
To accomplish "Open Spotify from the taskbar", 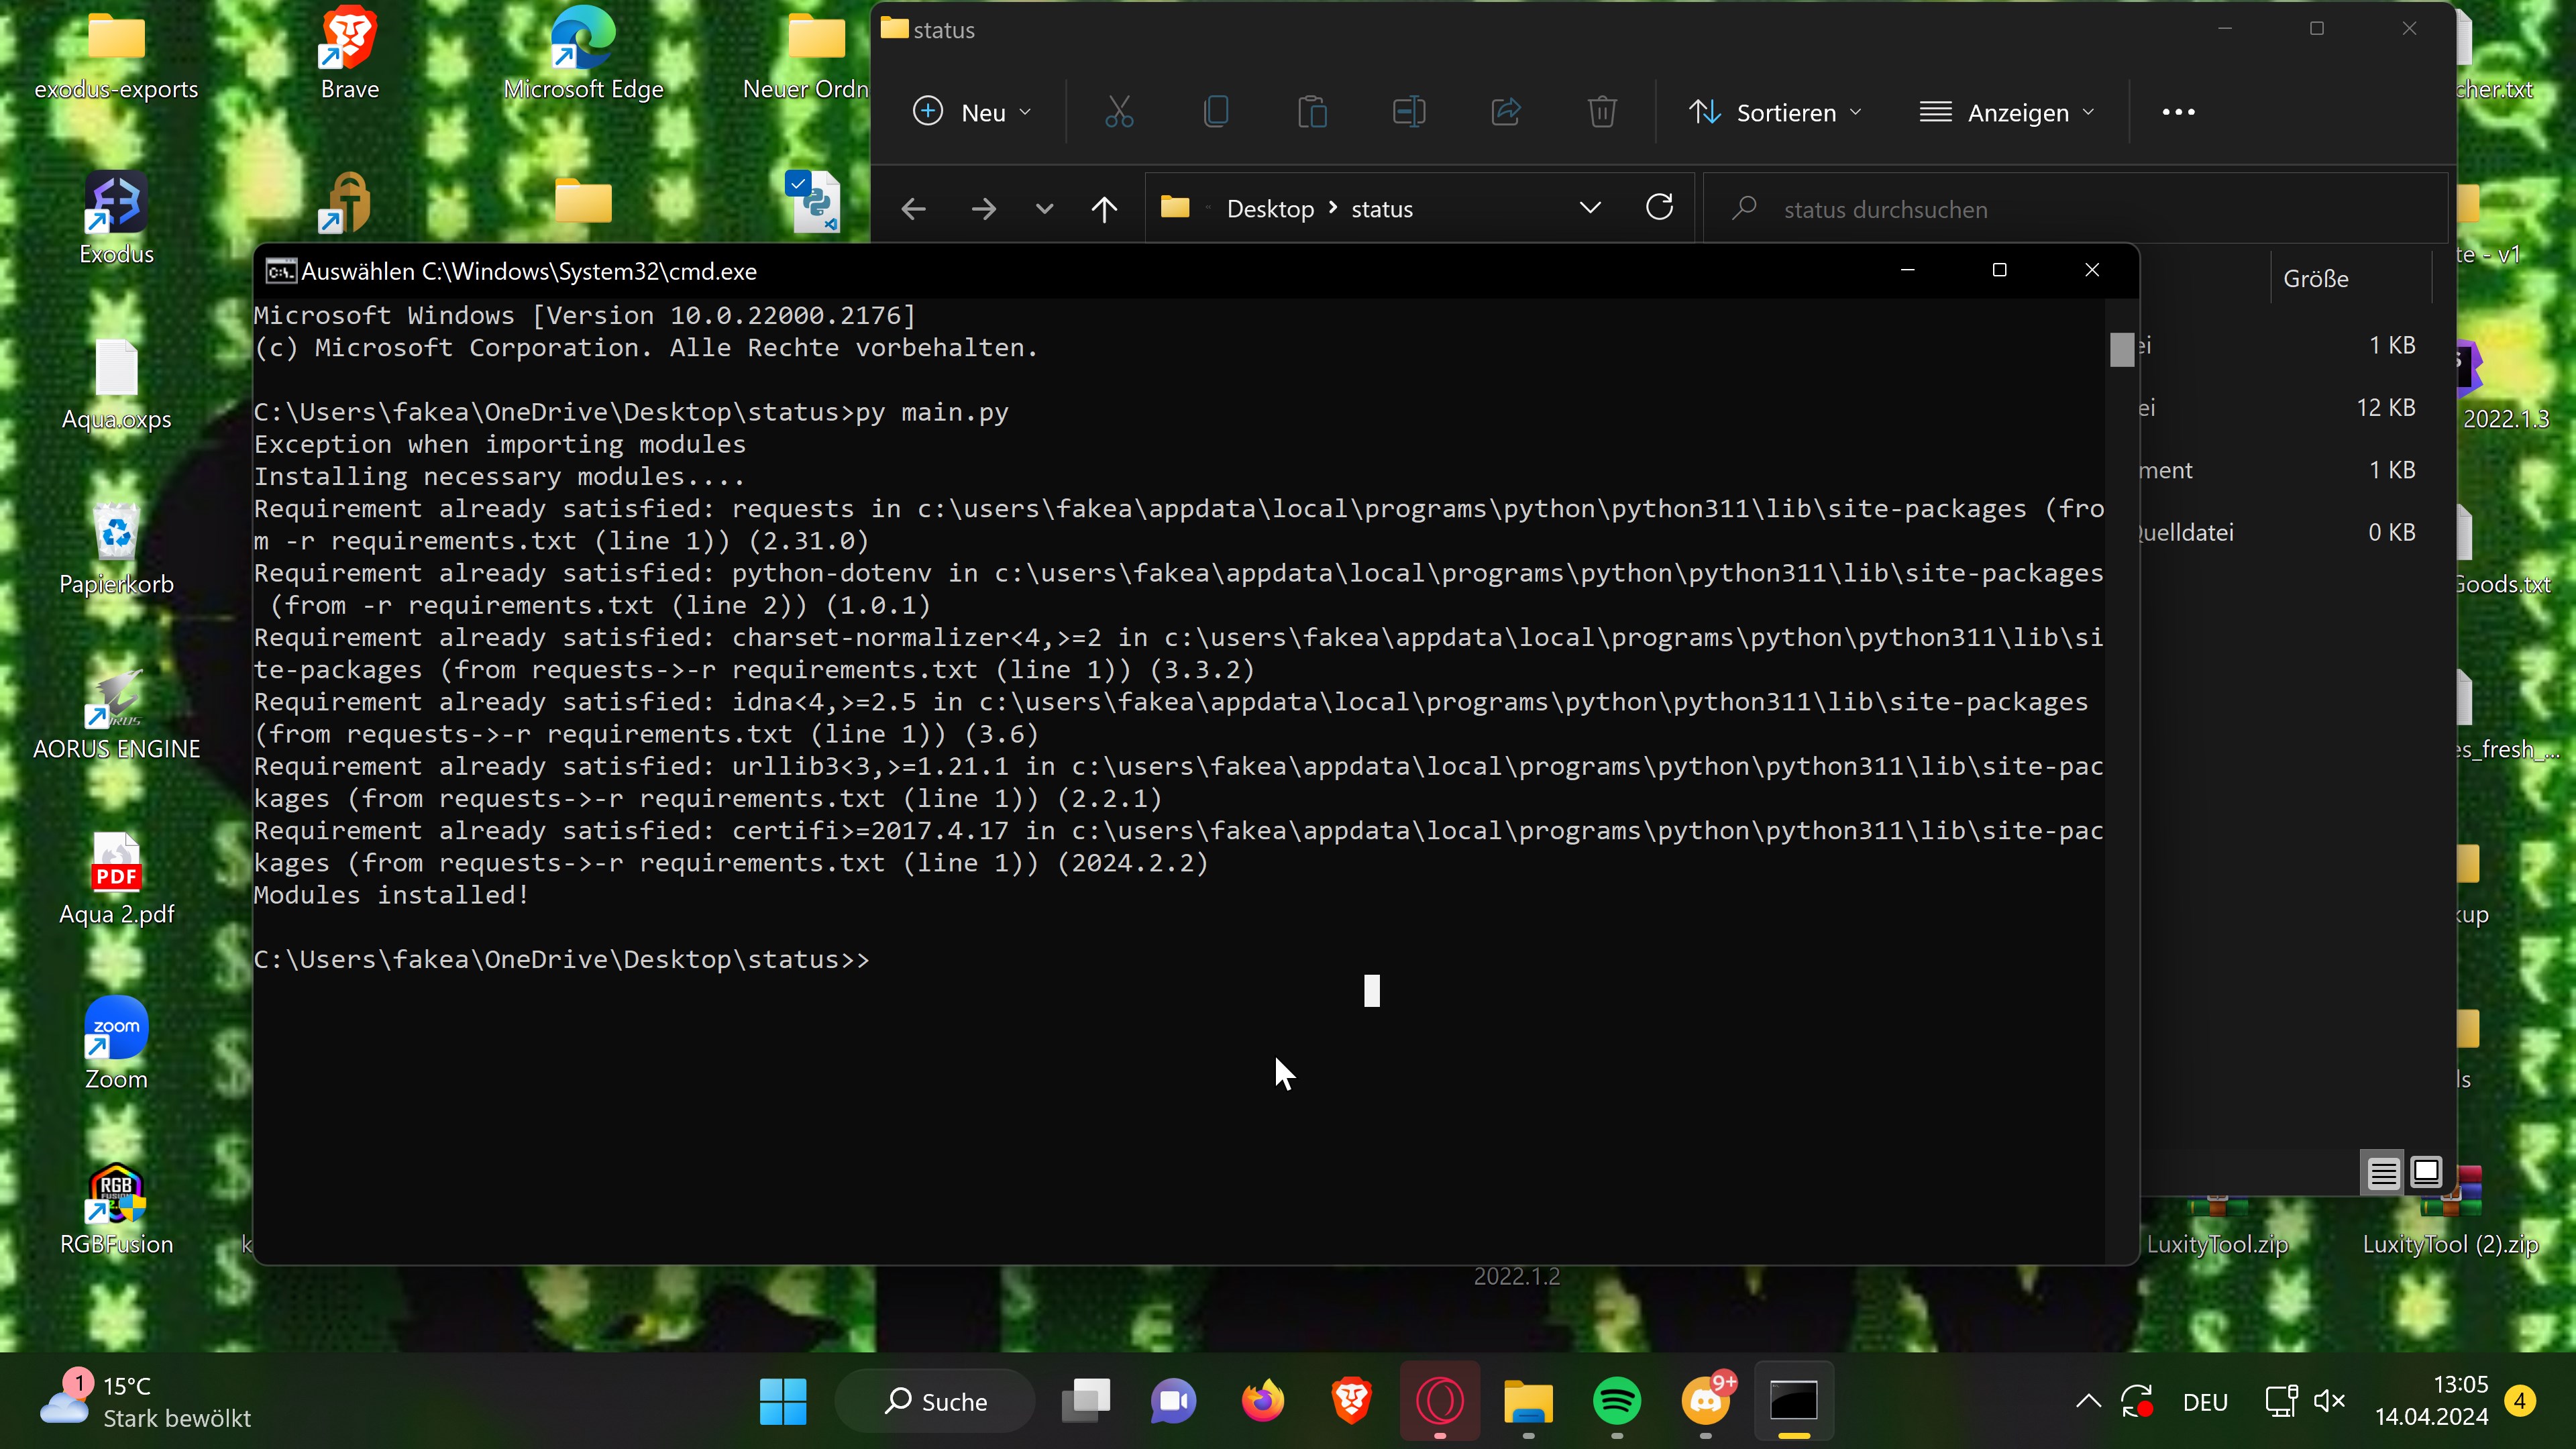I will click(x=1617, y=1401).
